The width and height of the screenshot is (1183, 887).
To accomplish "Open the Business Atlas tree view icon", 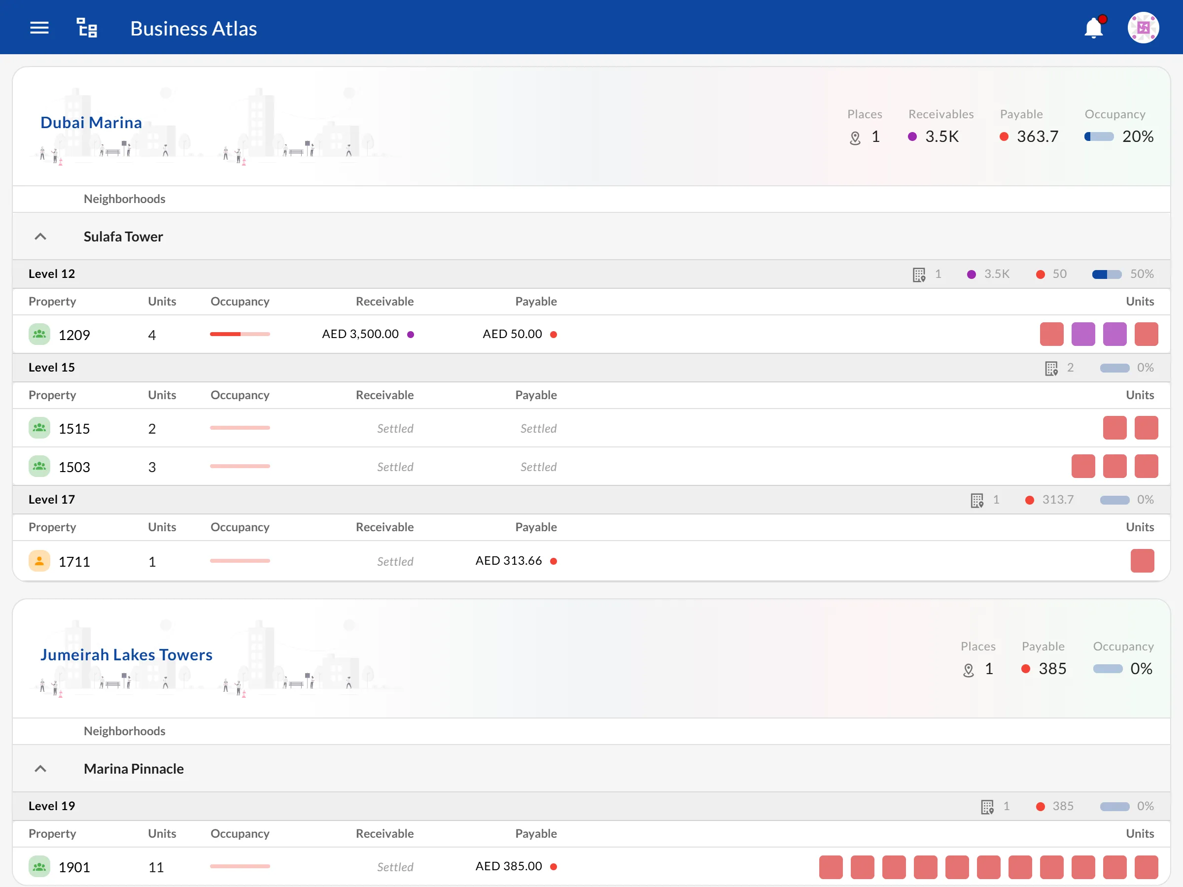I will click(x=87, y=28).
